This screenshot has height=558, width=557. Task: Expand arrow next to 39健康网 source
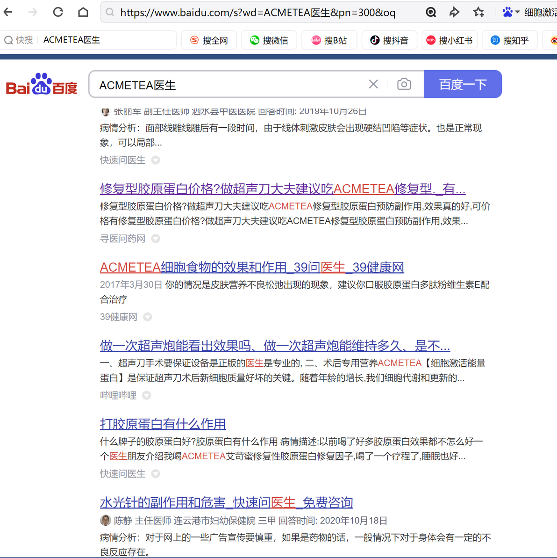(x=148, y=317)
